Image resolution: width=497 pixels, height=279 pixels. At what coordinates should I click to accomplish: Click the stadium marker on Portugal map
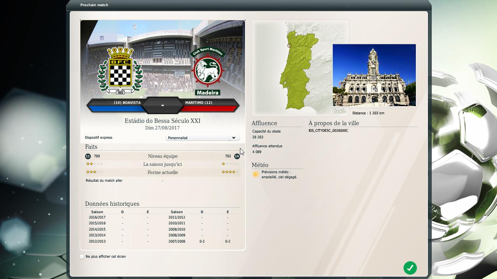coord(289,46)
